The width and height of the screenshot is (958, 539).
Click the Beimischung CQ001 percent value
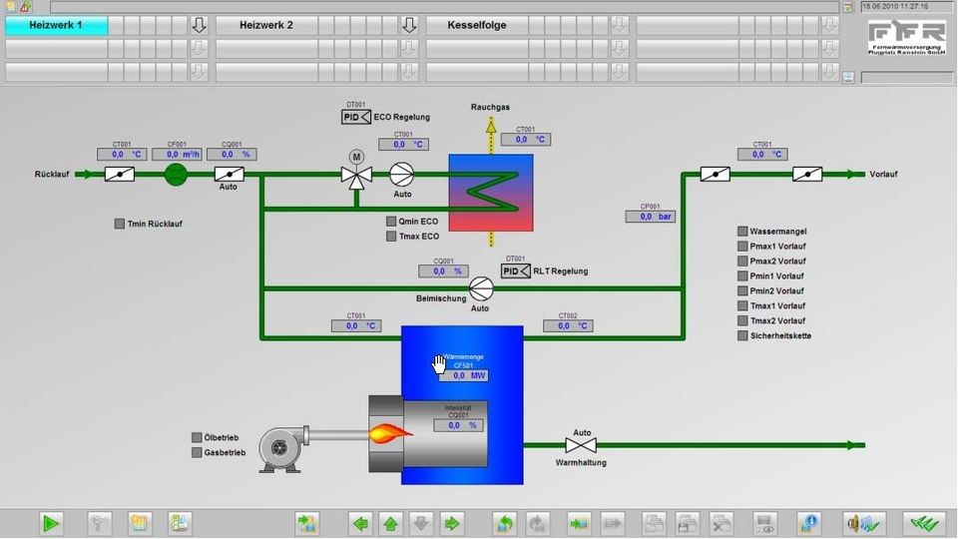443,270
